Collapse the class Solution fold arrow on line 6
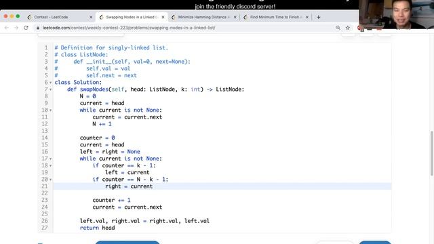 (50, 83)
